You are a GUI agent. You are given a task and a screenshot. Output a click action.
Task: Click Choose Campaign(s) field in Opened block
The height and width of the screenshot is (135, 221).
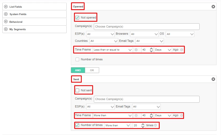pyautogui.click(x=146, y=26)
